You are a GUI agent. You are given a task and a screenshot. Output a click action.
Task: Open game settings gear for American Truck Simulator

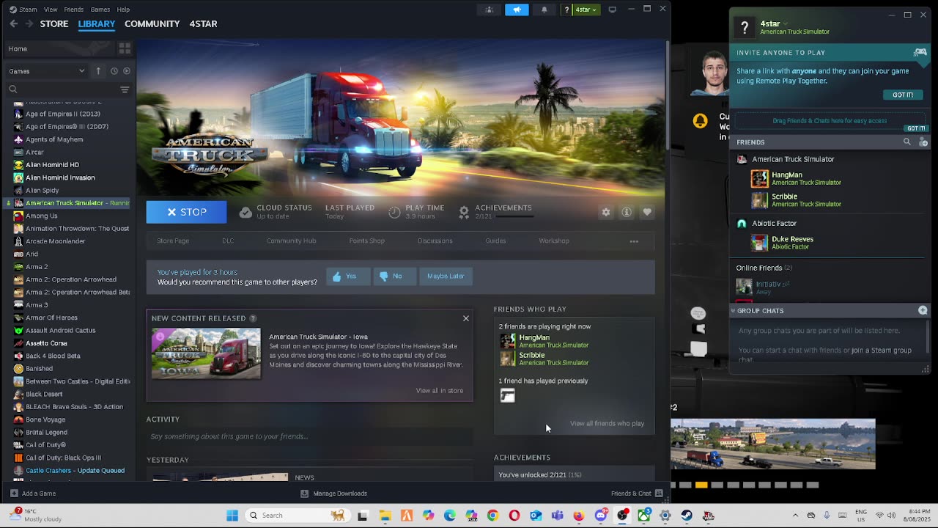coord(606,212)
